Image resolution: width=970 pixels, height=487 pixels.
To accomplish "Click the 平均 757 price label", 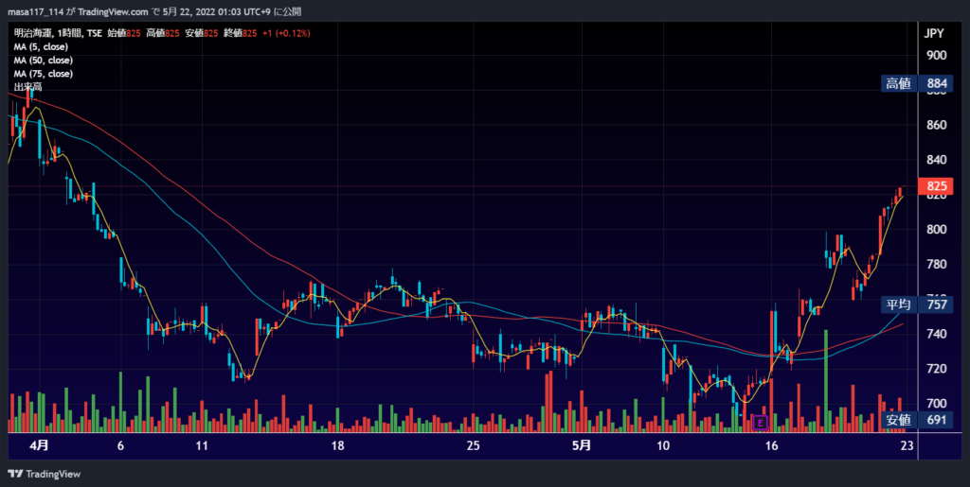I will [x=916, y=304].
